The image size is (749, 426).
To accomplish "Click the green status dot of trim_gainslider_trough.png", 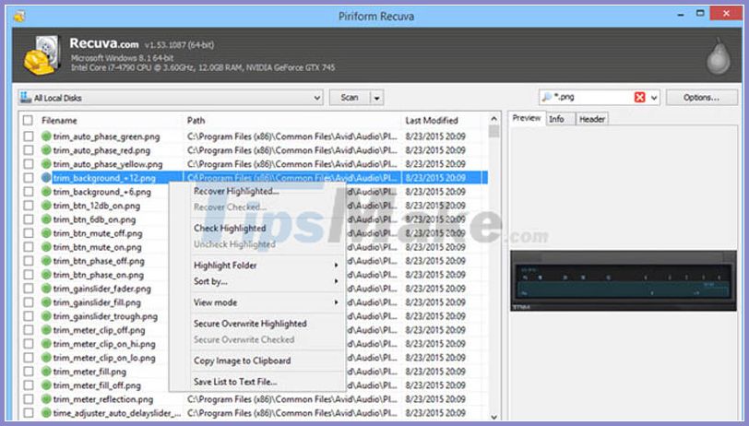I will [x=46, y=316].
